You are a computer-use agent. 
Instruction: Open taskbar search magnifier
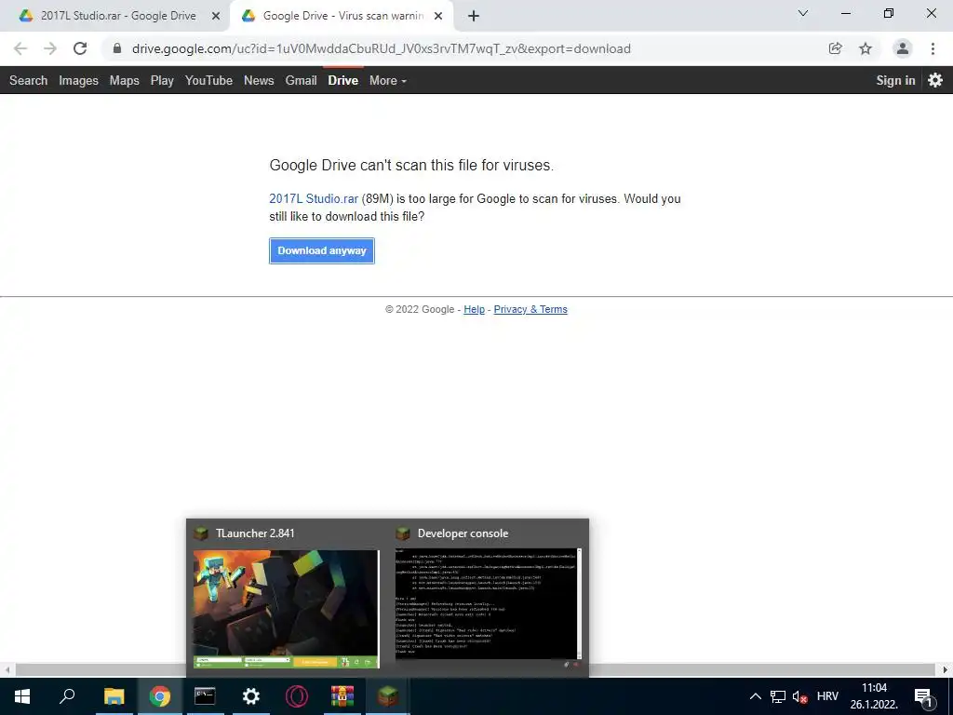[67, 696]
